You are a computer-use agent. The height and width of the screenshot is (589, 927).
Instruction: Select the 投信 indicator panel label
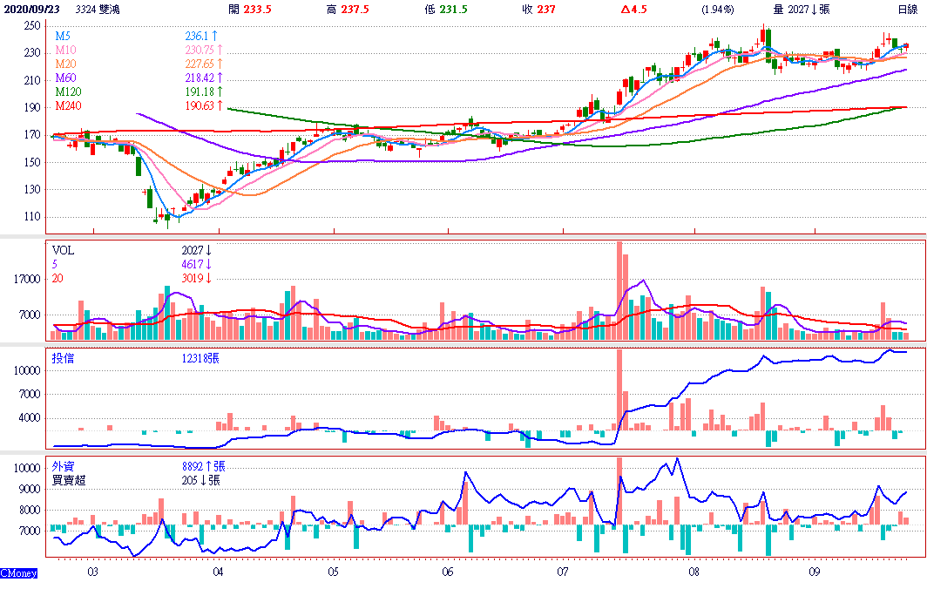[x=63, y=357]
